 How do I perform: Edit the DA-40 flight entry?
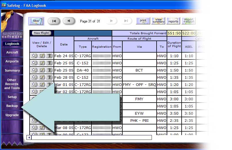[x=42, y=70]
